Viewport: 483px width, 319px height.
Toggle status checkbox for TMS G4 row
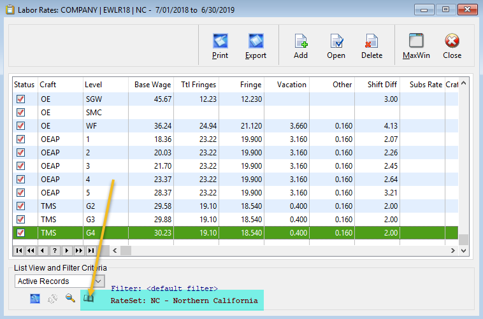[x=20, y=233]
